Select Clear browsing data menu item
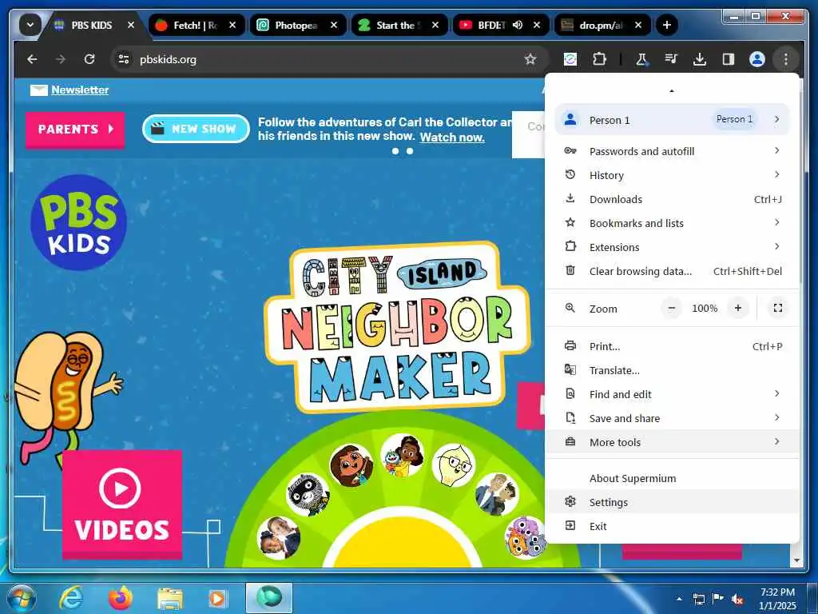 pyautogui.click(x=672, y=272)
